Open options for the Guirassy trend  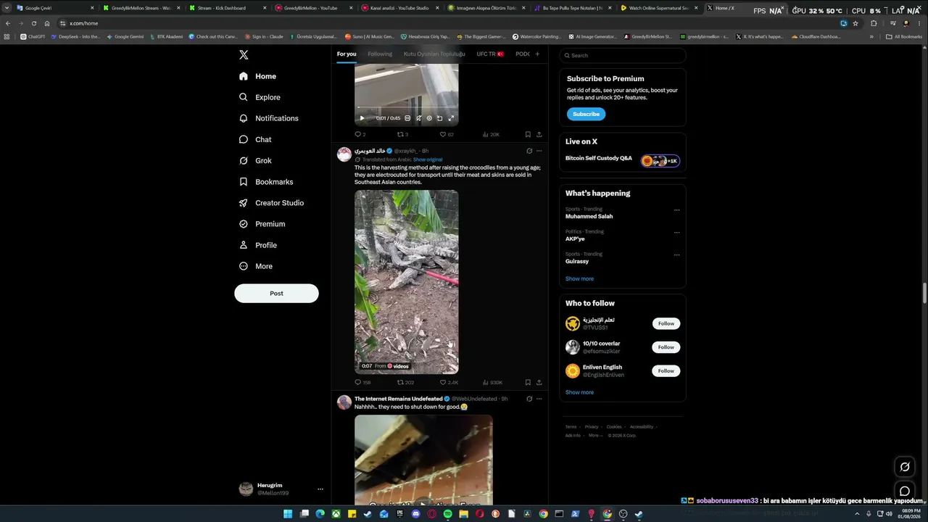coord(676,255)
